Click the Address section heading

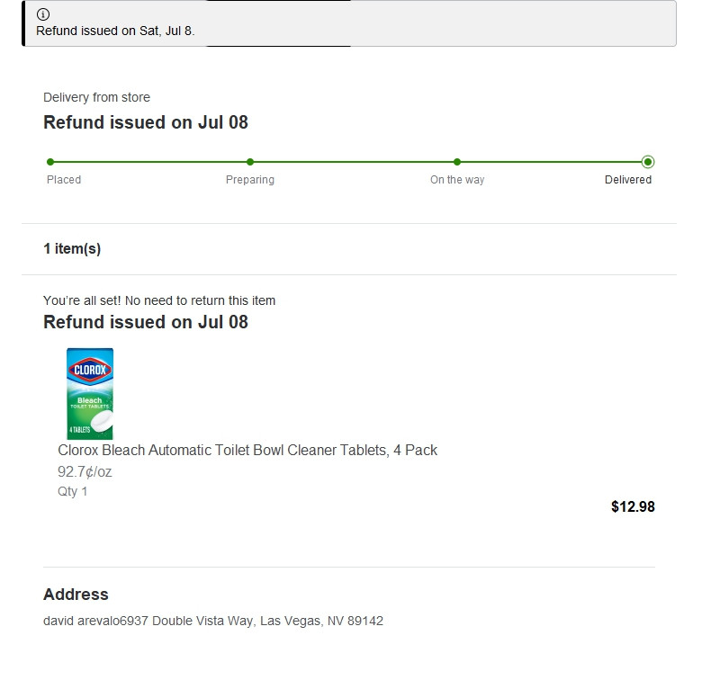76,595
